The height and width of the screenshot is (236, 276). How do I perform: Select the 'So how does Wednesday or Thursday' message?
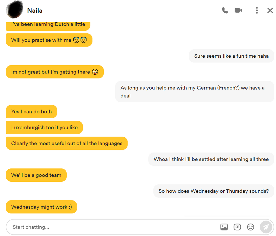(x=214, y=191)
